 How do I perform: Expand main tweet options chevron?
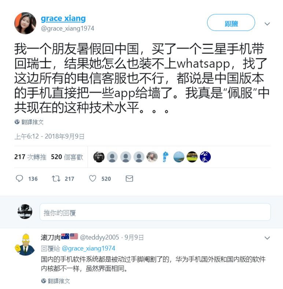pos(267,24)
